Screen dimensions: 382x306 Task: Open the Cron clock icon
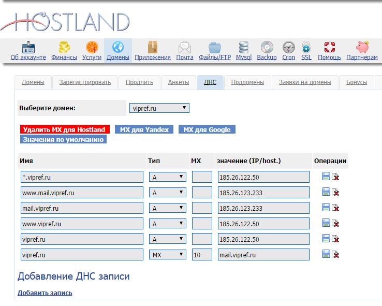289,47
